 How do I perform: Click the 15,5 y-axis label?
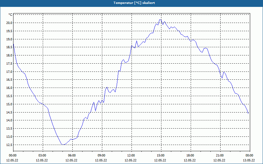coord(9,96)
